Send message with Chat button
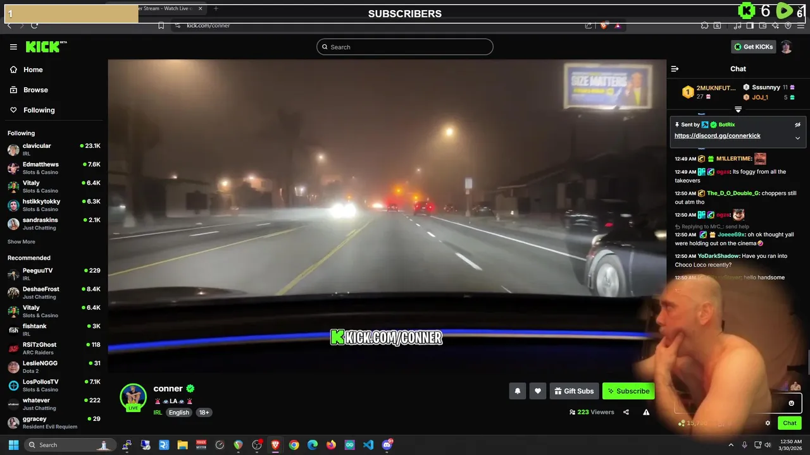Screen dimensions: 810x455 tap(790, 423)
